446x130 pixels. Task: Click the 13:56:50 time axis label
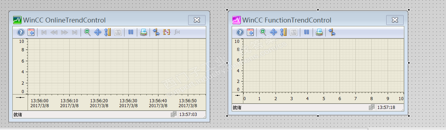(188, 100)
